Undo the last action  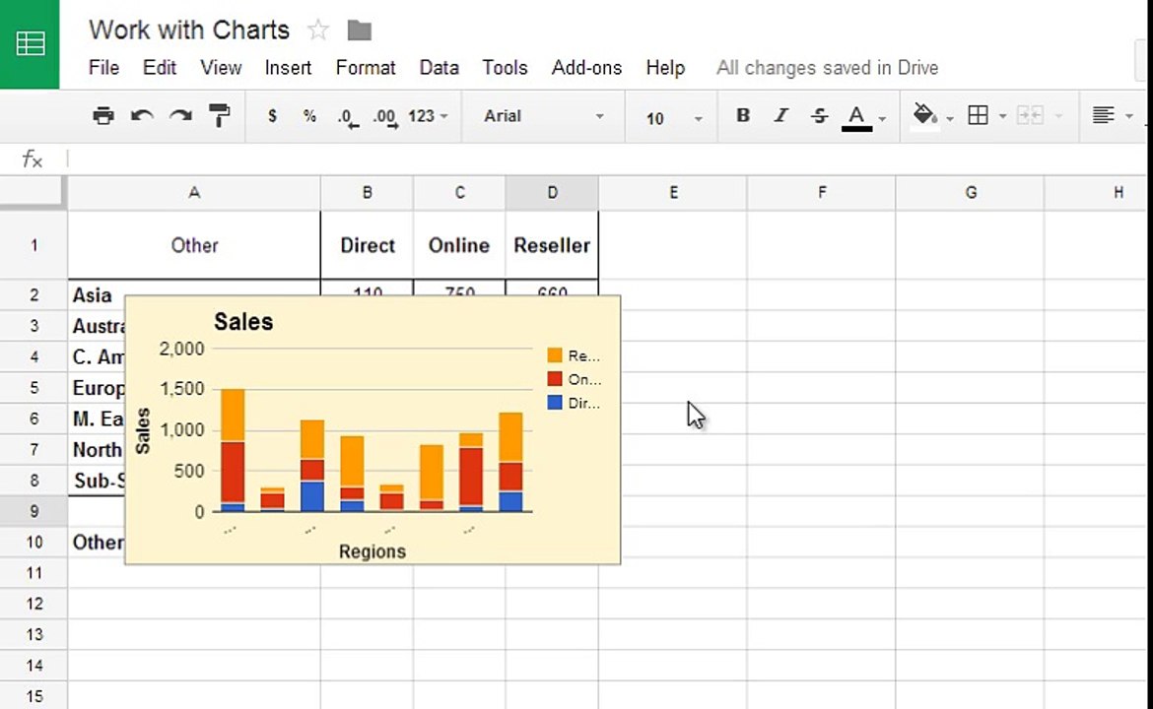(142, 116)
